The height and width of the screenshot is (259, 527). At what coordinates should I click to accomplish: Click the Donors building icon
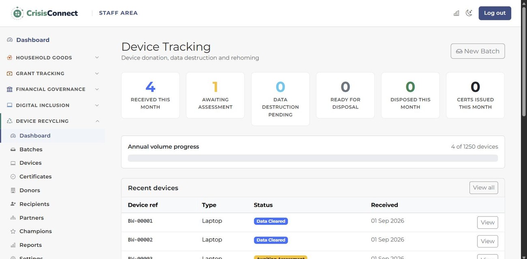(x=13, y=190)
